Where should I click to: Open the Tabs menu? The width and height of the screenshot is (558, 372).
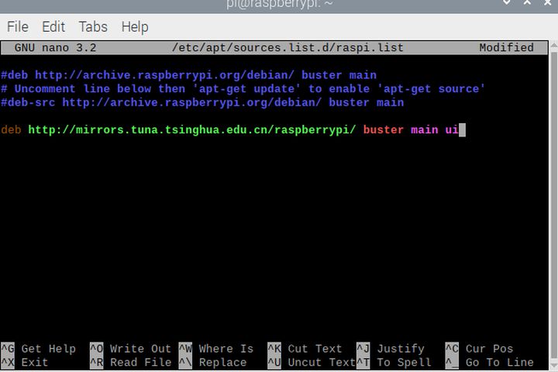tap(93, 26)
